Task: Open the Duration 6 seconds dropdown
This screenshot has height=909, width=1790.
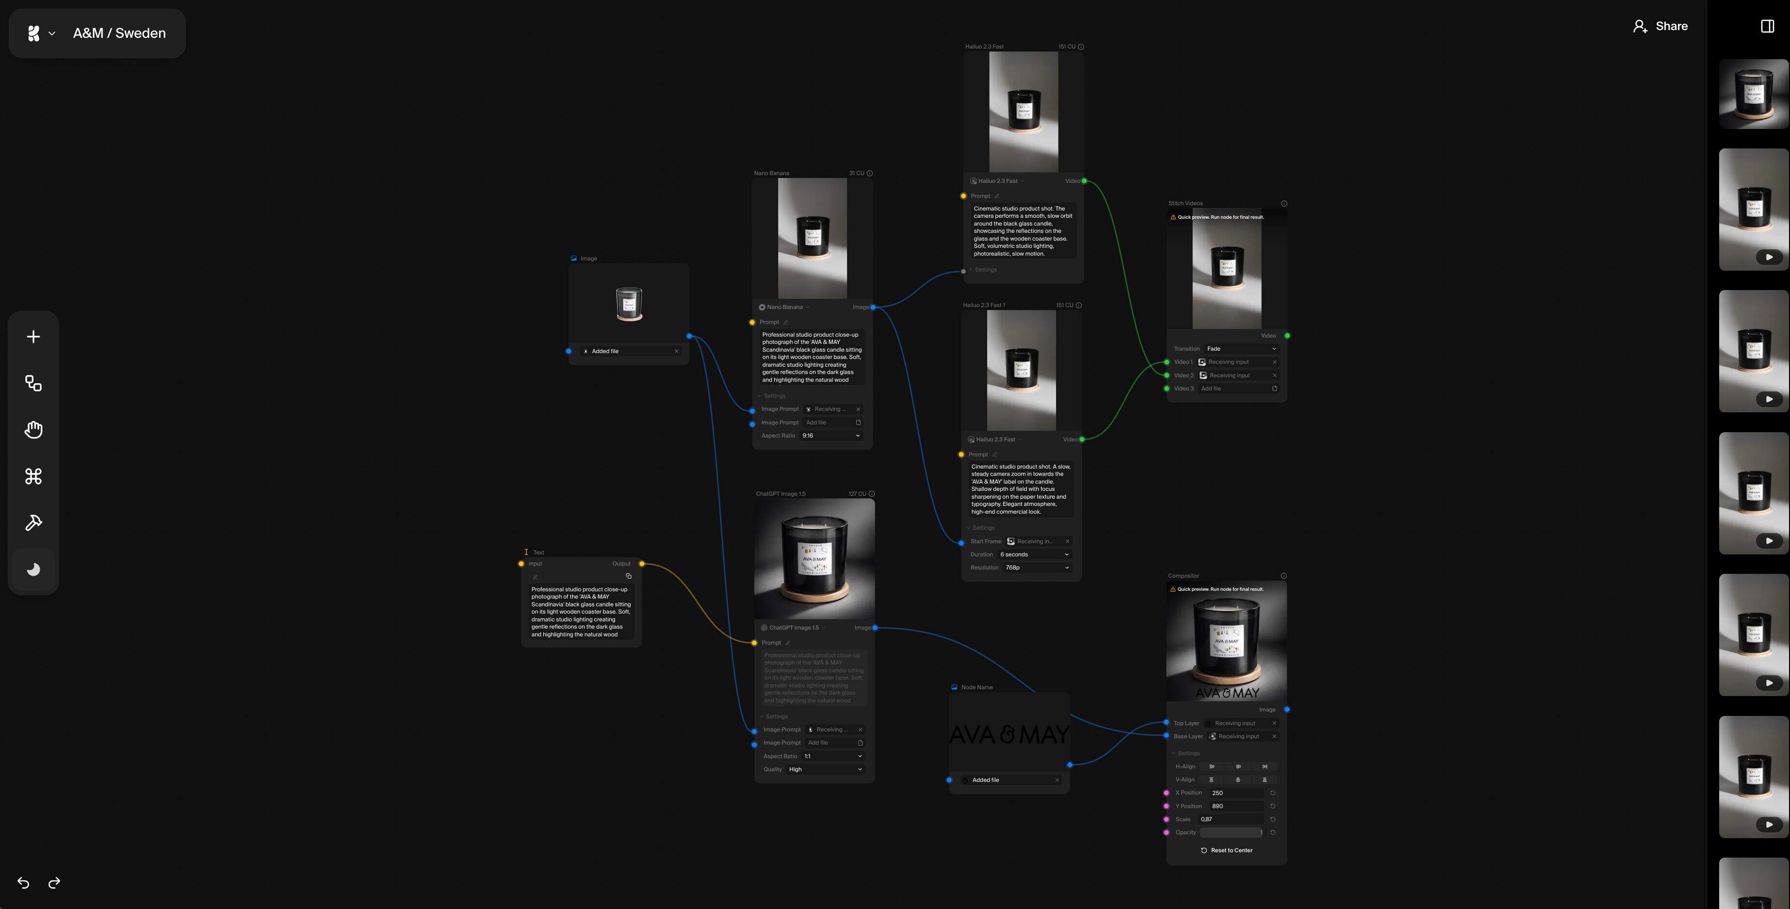Action: pos(1034,554)
